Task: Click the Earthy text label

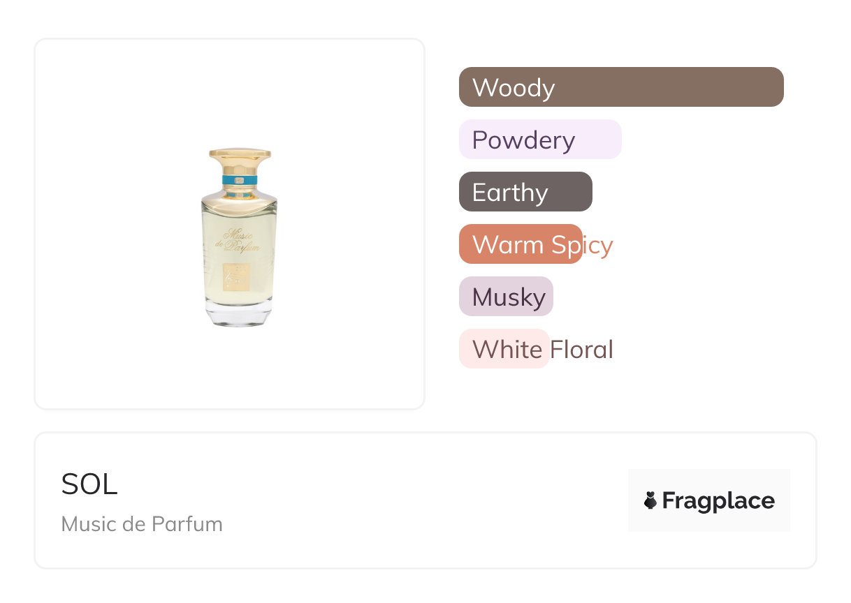Action: coord(510,193)
